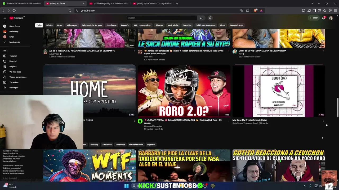Go to YouTube Premium home logo
Image resolution: width=339 pixels, height=190 pixels.
click(16, 18)
